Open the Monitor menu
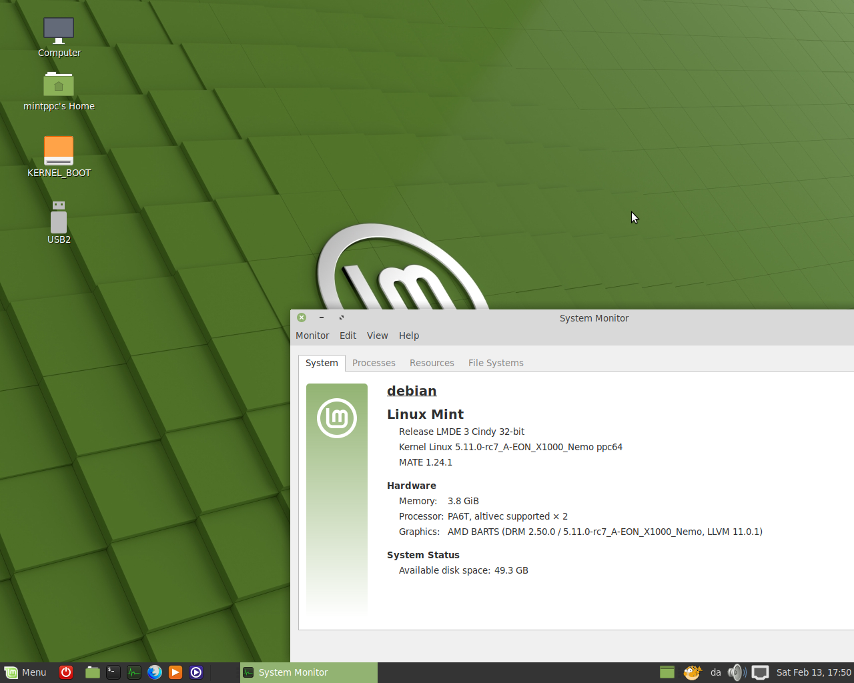Viewport: 854px width, 683px height. (x=312, y=335)
